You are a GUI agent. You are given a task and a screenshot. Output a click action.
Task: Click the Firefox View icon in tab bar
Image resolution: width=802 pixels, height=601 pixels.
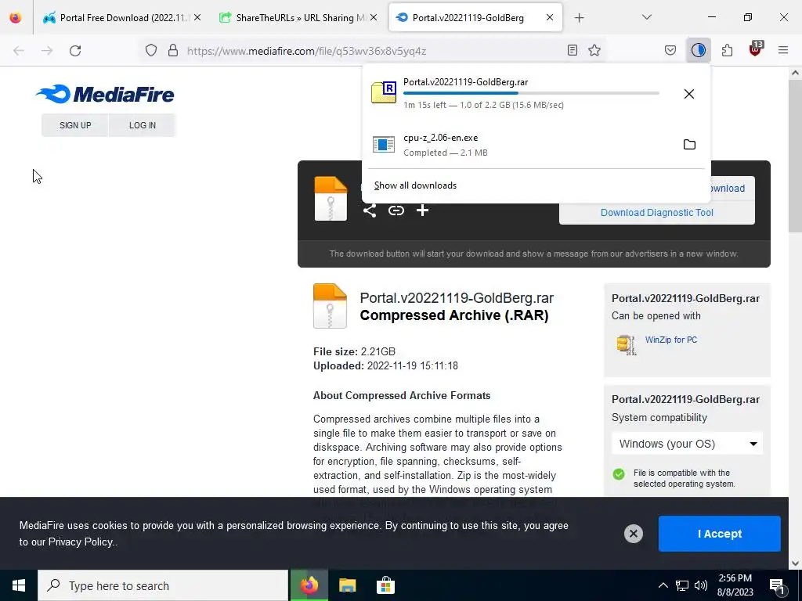(x=16, y=17)
